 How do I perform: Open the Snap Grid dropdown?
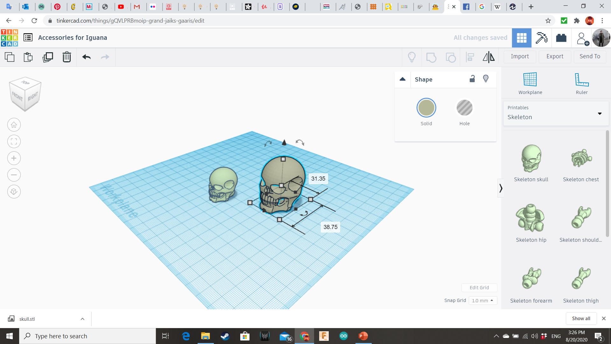482,300
